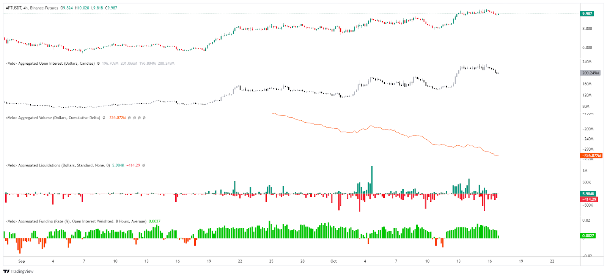The height and width of the screenshot is (277, 607).
Task: Select the Aggregated Volume Cumulative Delta title
Action: pyautogui.click(x=53, y=118)
